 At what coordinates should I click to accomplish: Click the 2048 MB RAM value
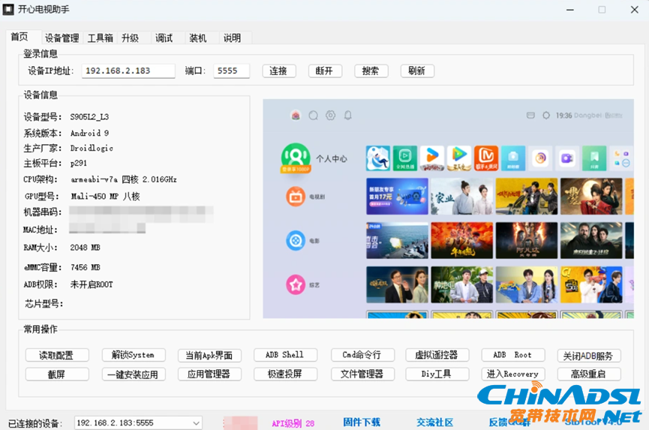[x=86, y=248]
